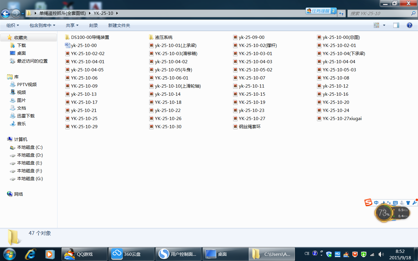
Task: Click 刻录 in the toolbar
Action: 93,25
